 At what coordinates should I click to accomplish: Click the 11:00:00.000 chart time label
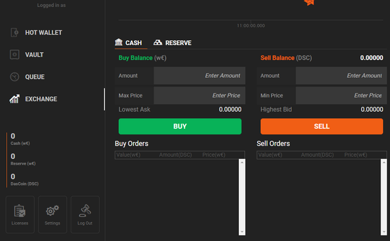[250, 26]
